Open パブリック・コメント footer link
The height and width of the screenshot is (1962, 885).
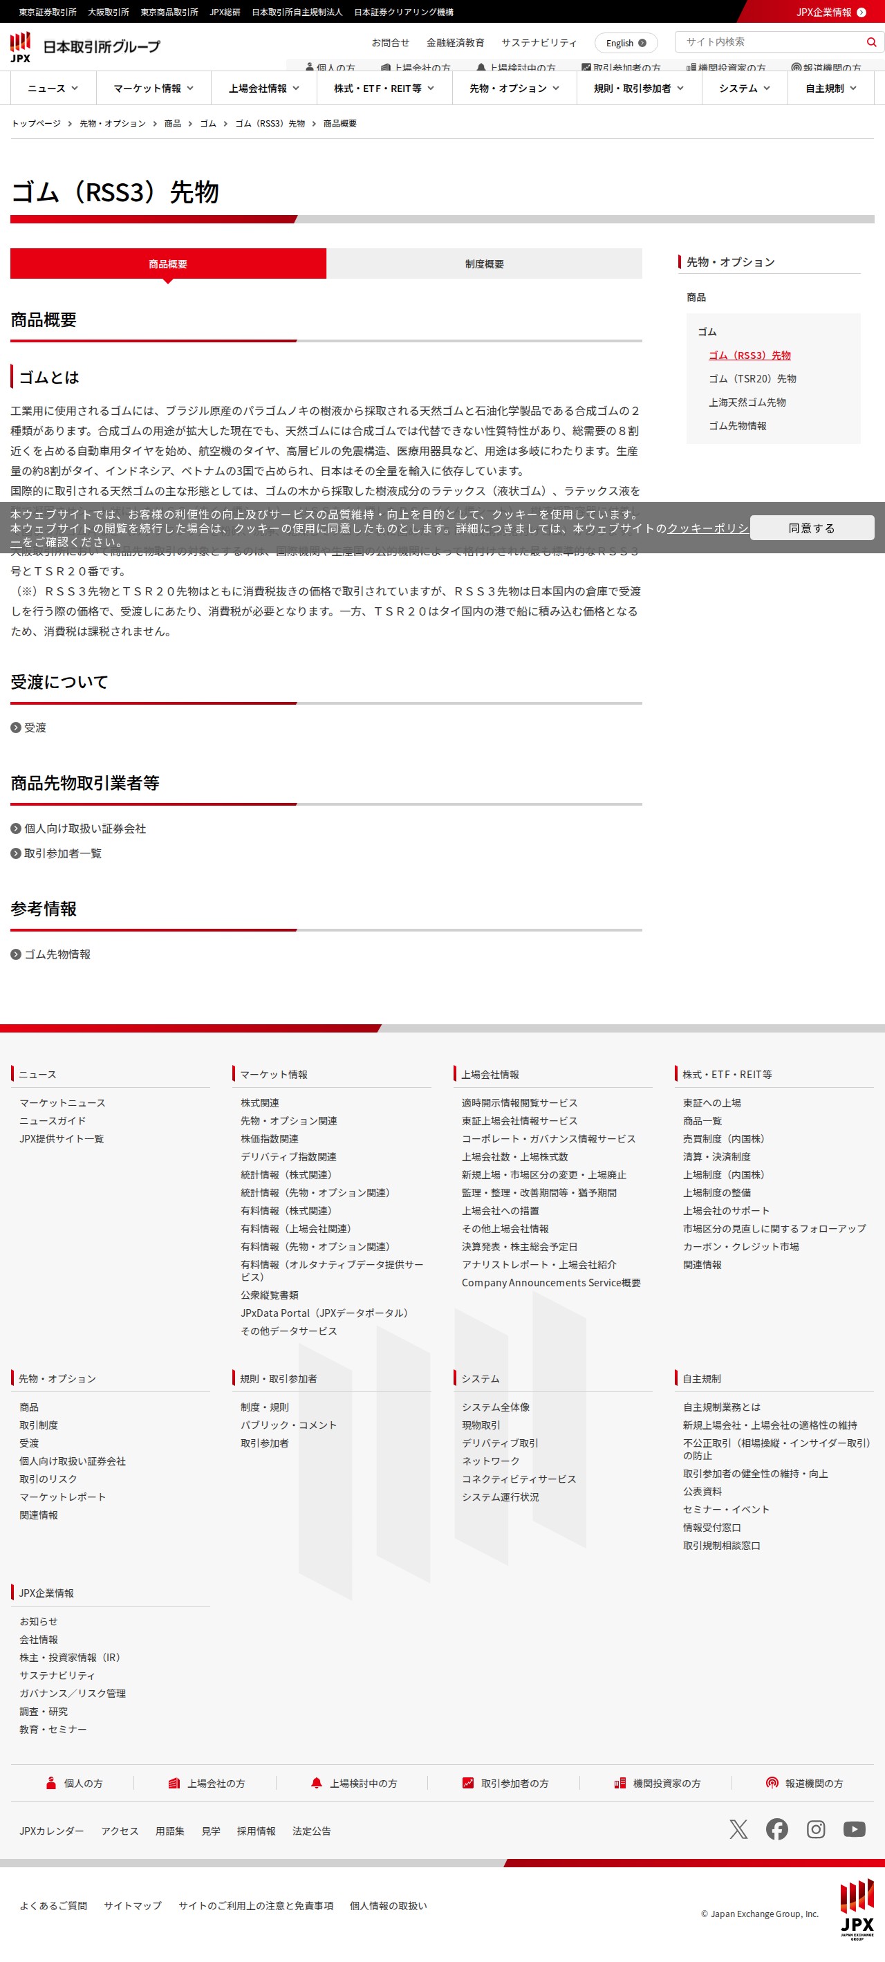(288, 1425)
